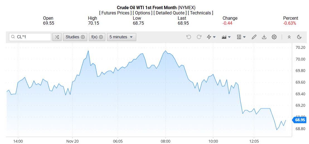Open the chart layout template dropdown
Viewport: 309px width, 144px height.
click(241, 37)
